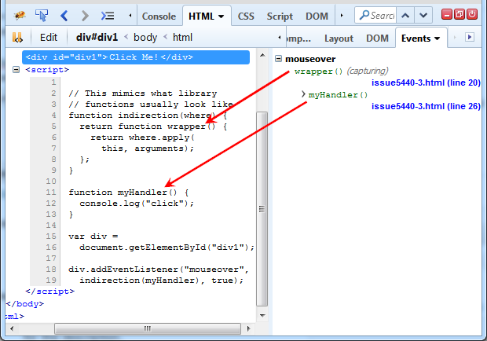
Task: Open issue5440-3.html line 26 link
Action: click(x=426, y=106)
